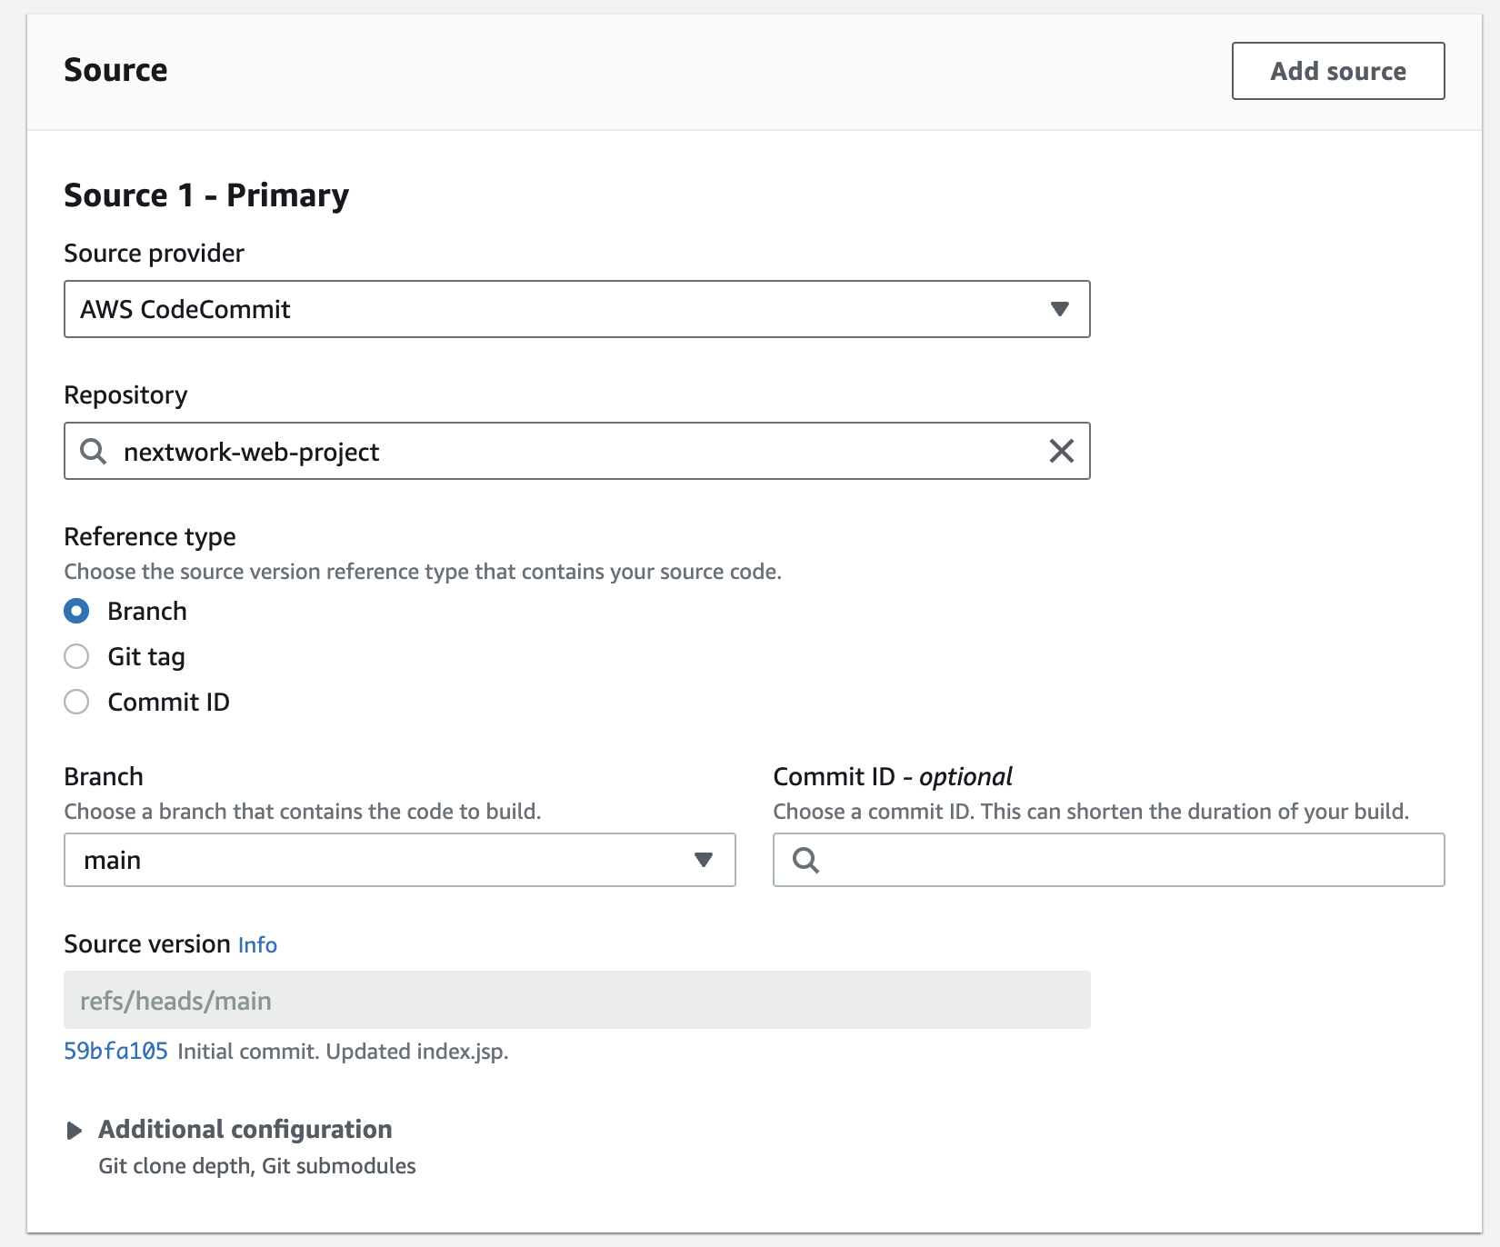Screen dimensions: 1500x1247
Task: Click the Commit ID search magnifier icon
Action: (x=805, y=860)
